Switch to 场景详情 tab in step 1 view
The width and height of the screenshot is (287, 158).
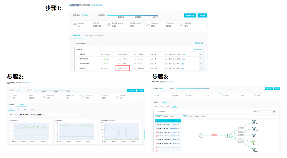[x=77, y=36]
